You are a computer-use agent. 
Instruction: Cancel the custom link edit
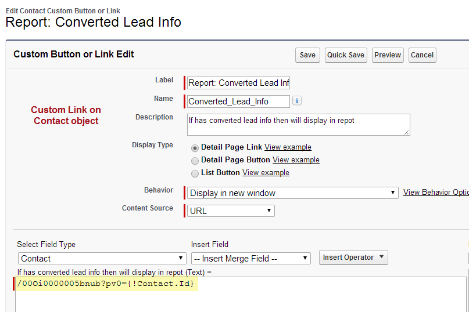tap(422, 55)
